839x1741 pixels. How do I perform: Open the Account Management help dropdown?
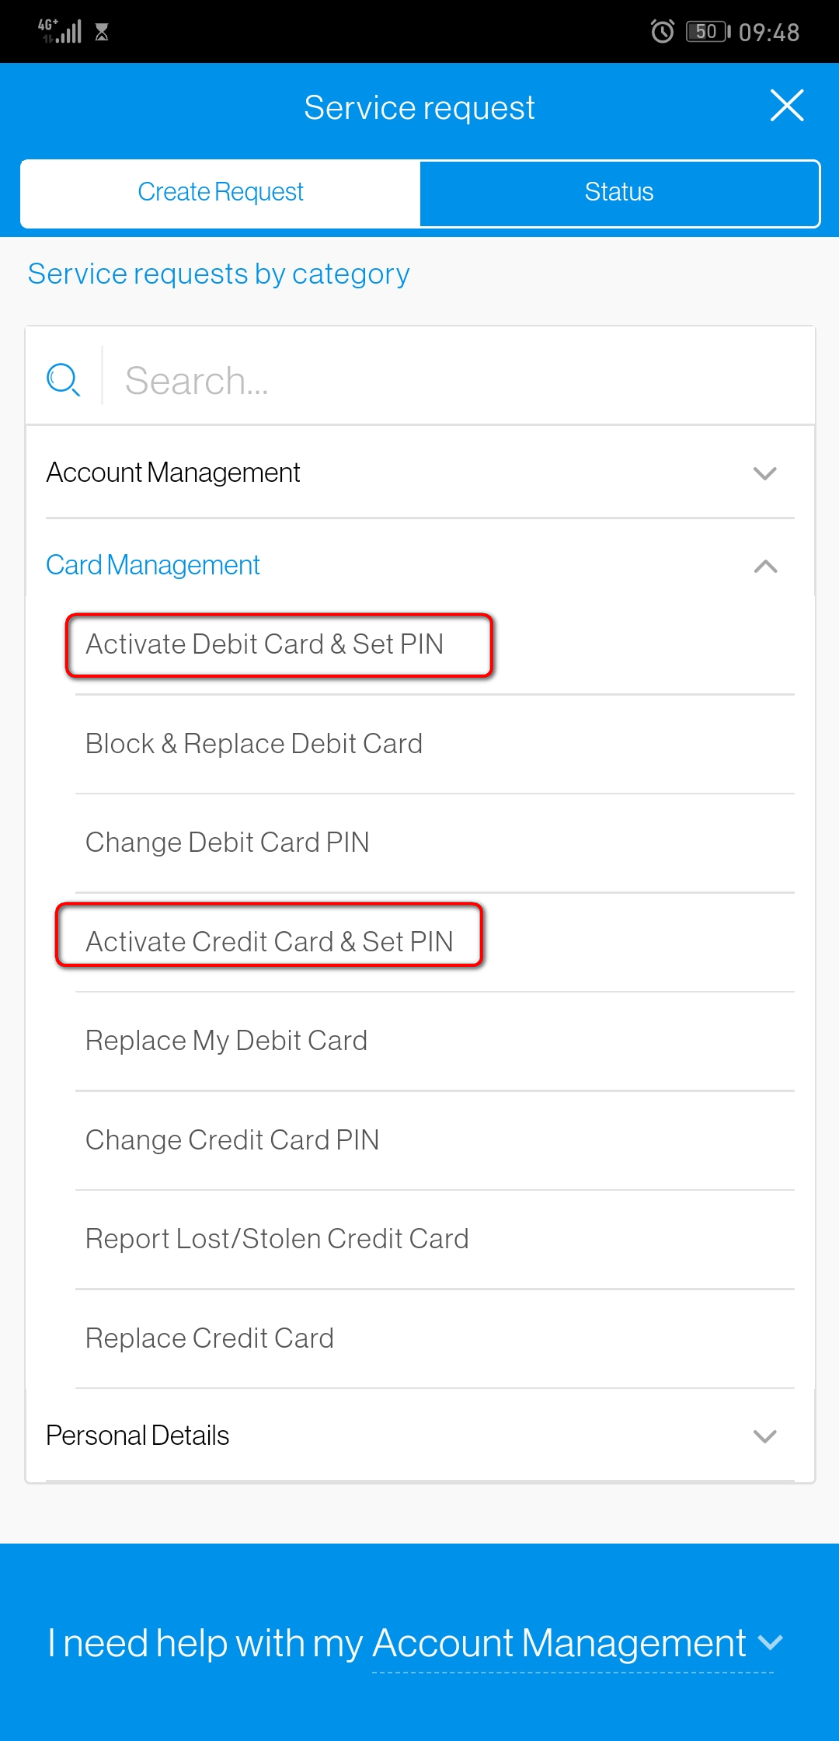[x=419, y=1642]
